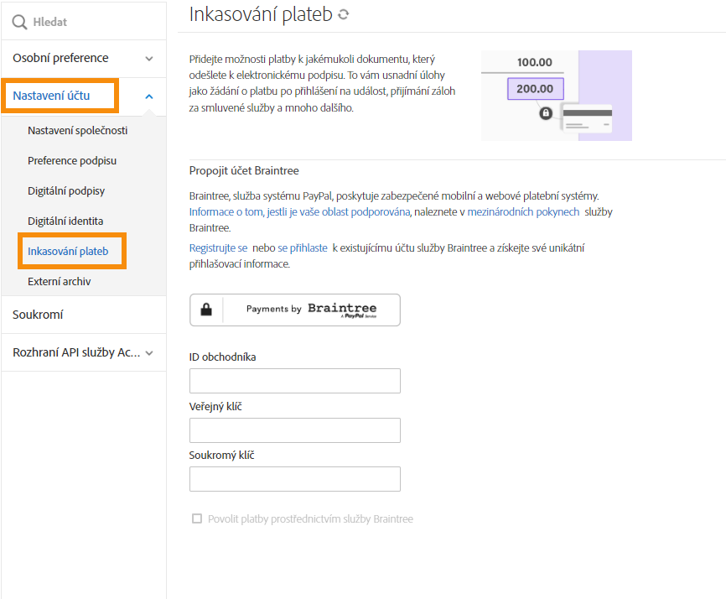Click the Payments by Braintree button
The height and width of the screenshot is (599, 726).
pos(294,310)
